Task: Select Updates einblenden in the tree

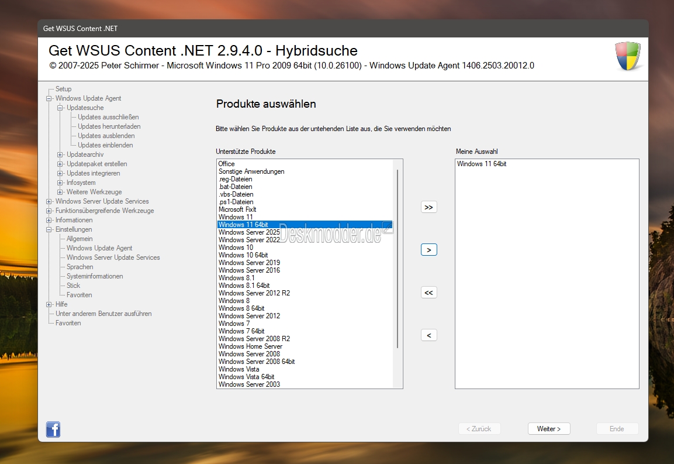Action: pos(105,146)
